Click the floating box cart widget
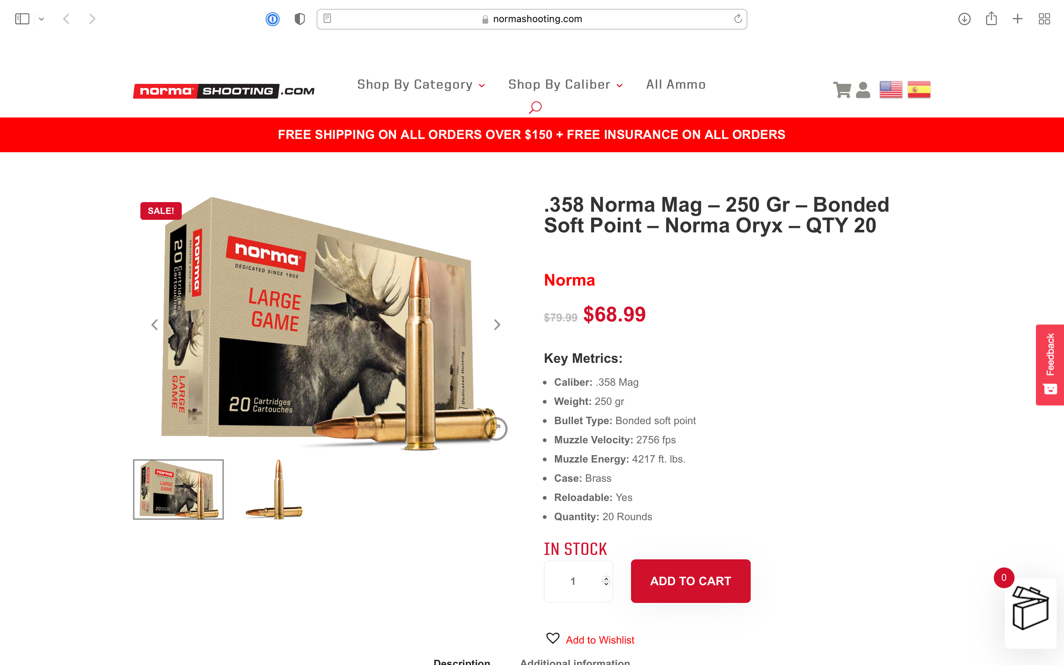Viewport: 1064px width, 665px height. [1030, 613]
